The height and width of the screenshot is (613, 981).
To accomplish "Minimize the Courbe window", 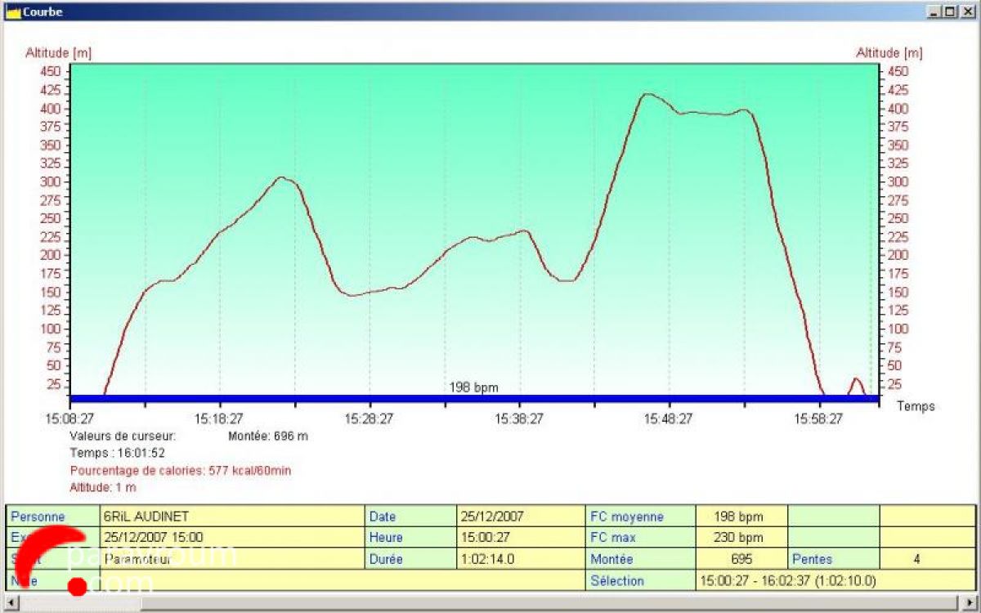I will point(933,11).
